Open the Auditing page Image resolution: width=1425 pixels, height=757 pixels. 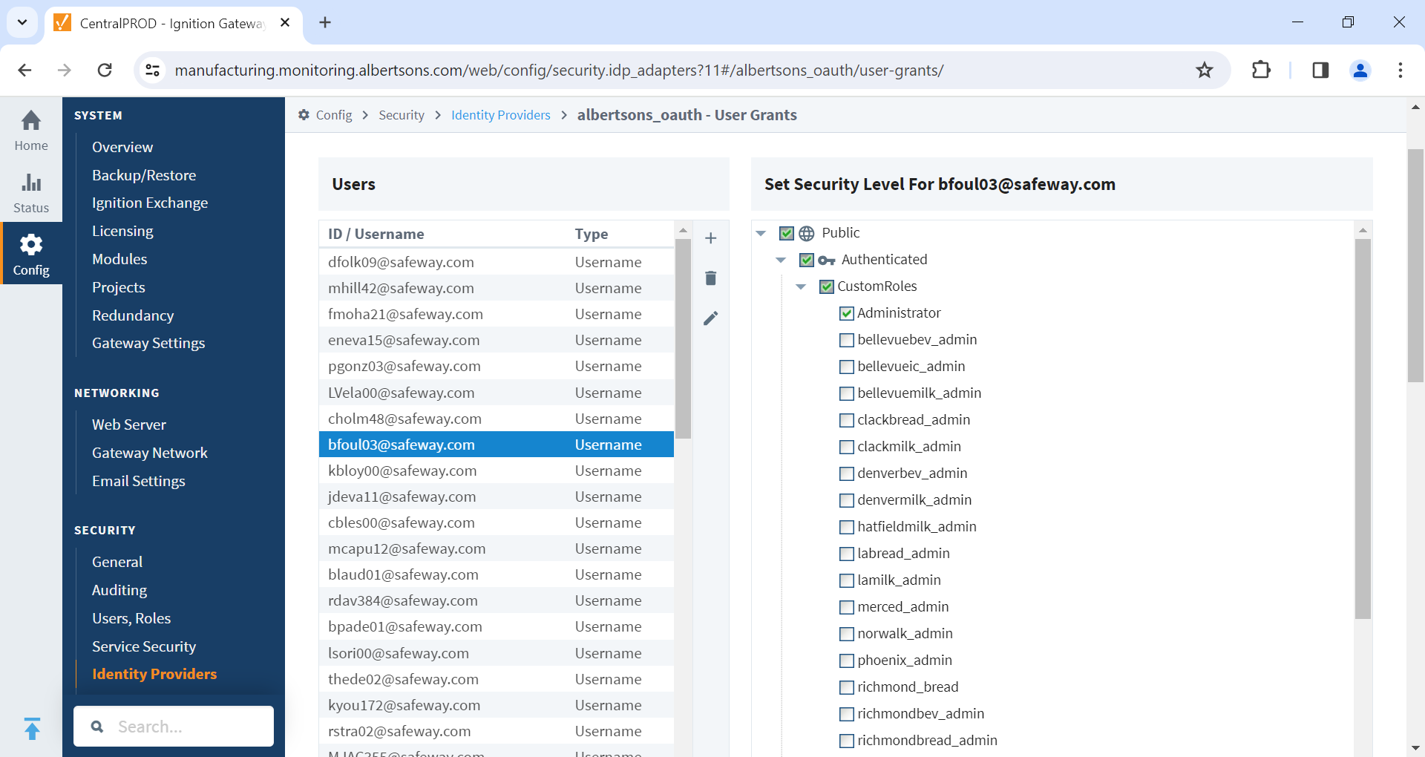pos(119,590)
